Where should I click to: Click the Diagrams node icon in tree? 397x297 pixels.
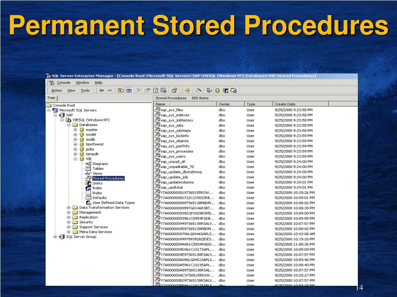click(x=88, y=164)
